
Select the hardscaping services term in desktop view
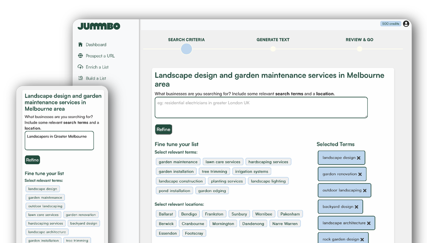coord(268,162)
